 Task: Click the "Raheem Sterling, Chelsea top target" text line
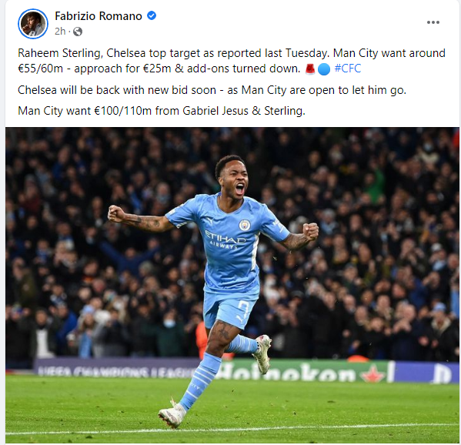point(232,53)
